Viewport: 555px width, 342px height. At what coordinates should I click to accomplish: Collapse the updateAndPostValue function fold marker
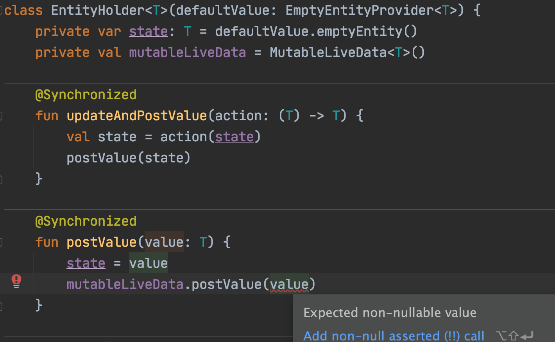point(2,116)
